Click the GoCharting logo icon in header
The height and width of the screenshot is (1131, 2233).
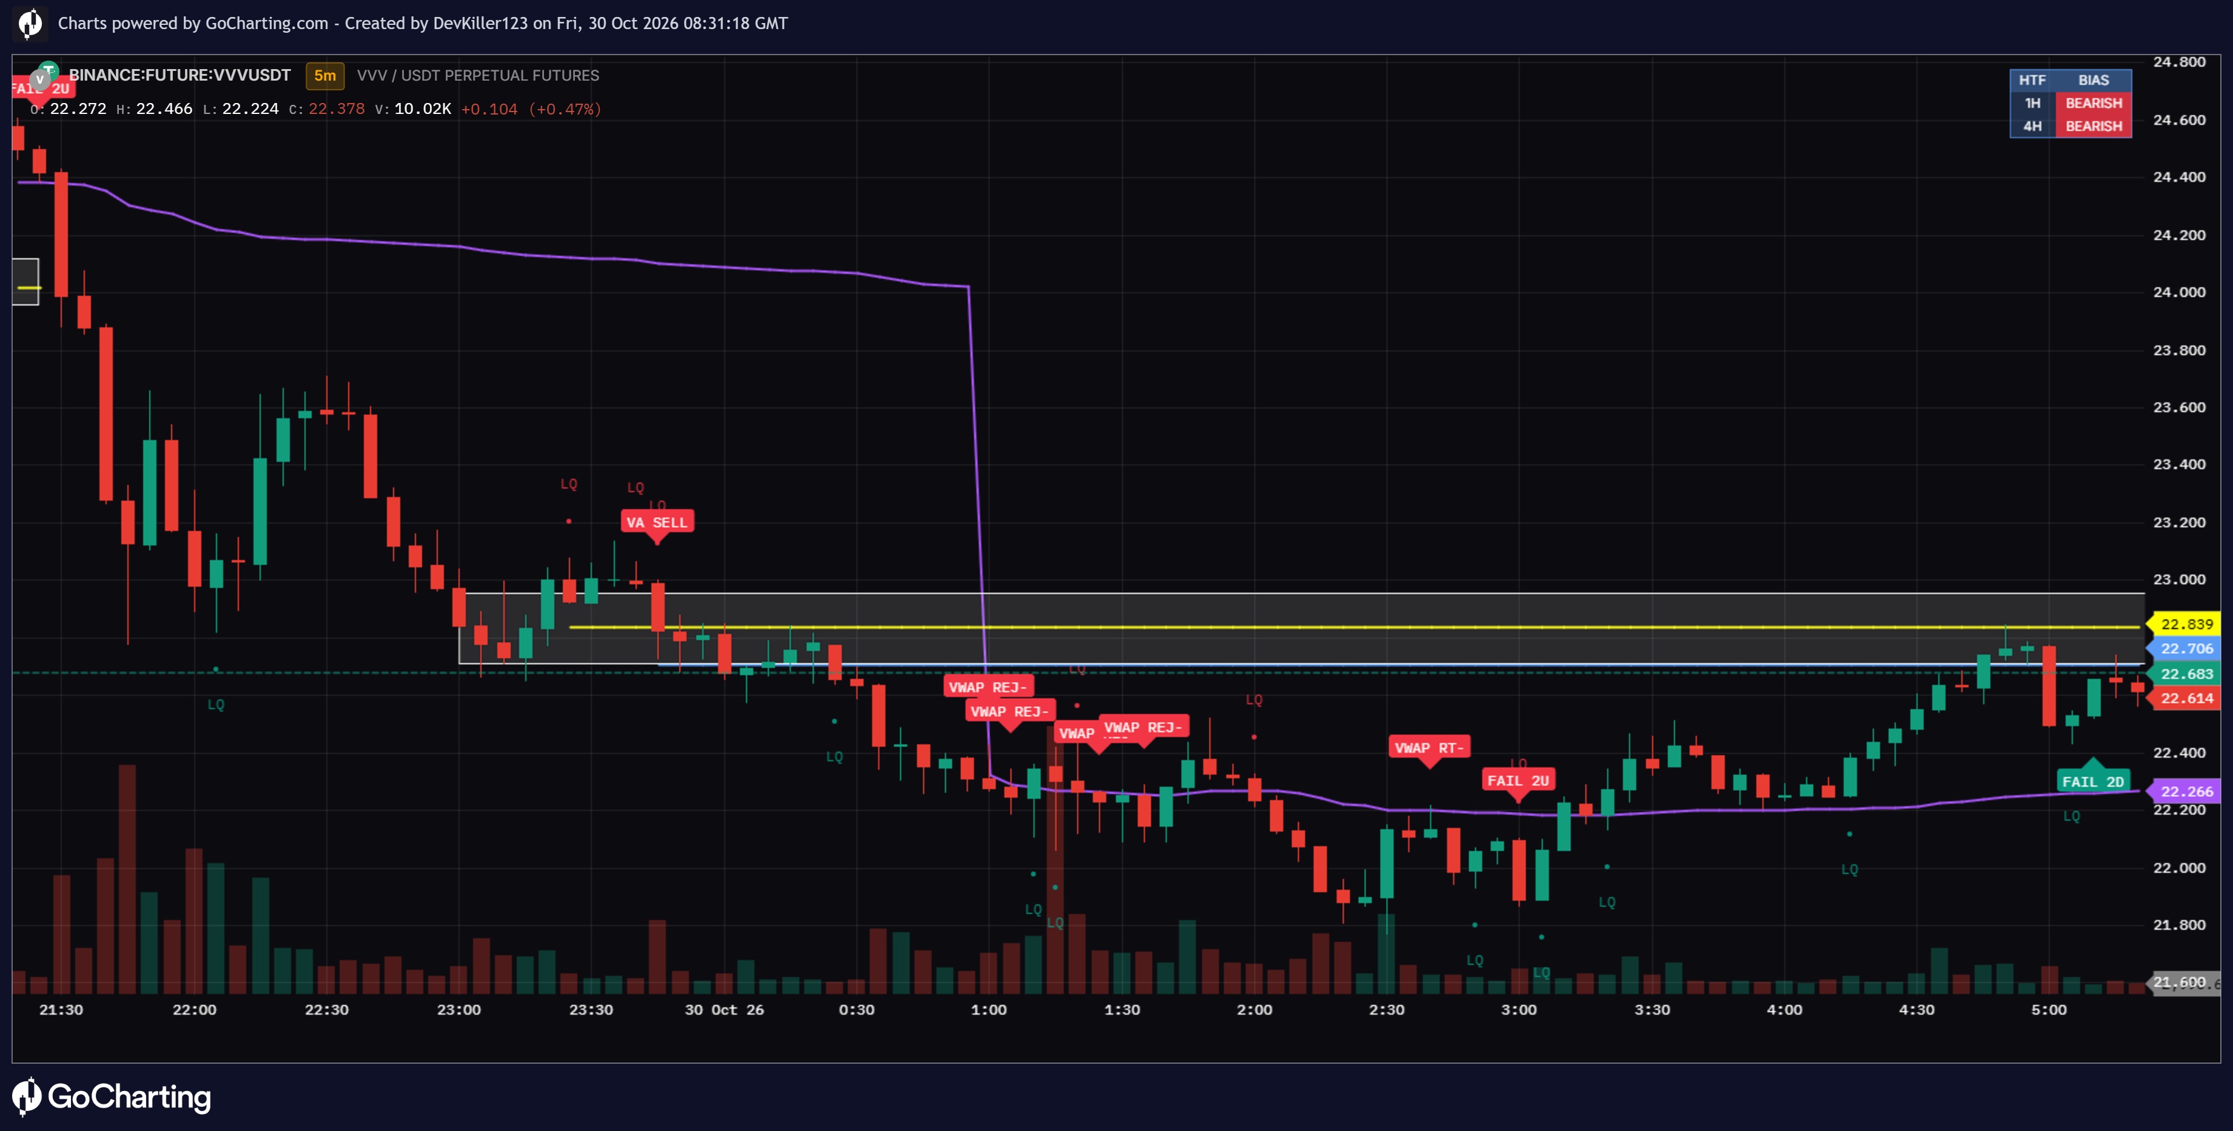point(30,24)
